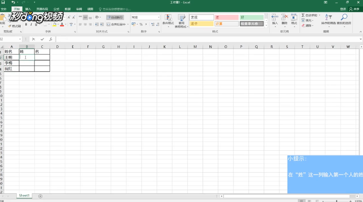Click the 共享 (Share) button

coord(354,9)
